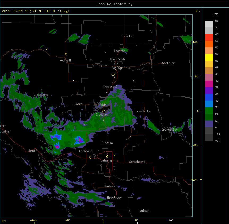Click the Olds label

point(103,105)
